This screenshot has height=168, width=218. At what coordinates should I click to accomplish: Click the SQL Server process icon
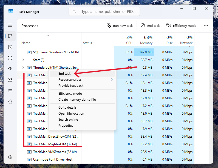point(29,52)
